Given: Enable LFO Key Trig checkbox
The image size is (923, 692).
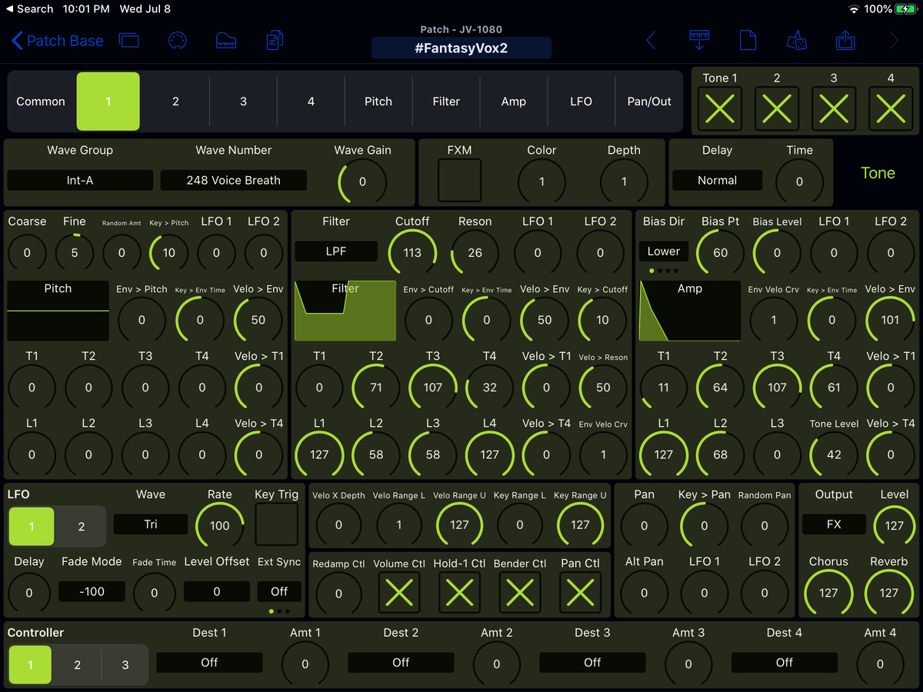Looking at the screenshot, I should tap(276, 525).
